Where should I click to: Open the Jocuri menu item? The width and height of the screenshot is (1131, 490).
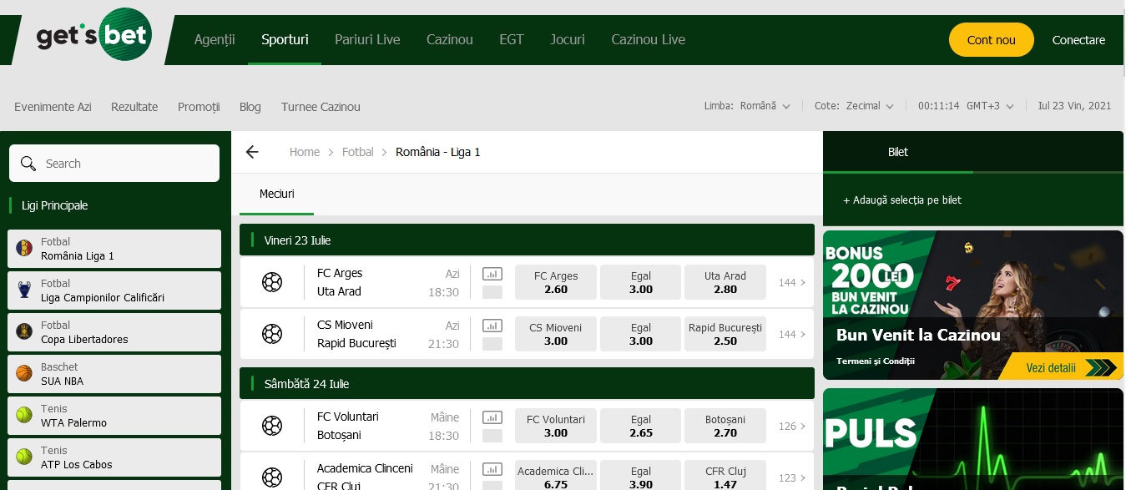[568, 39]
